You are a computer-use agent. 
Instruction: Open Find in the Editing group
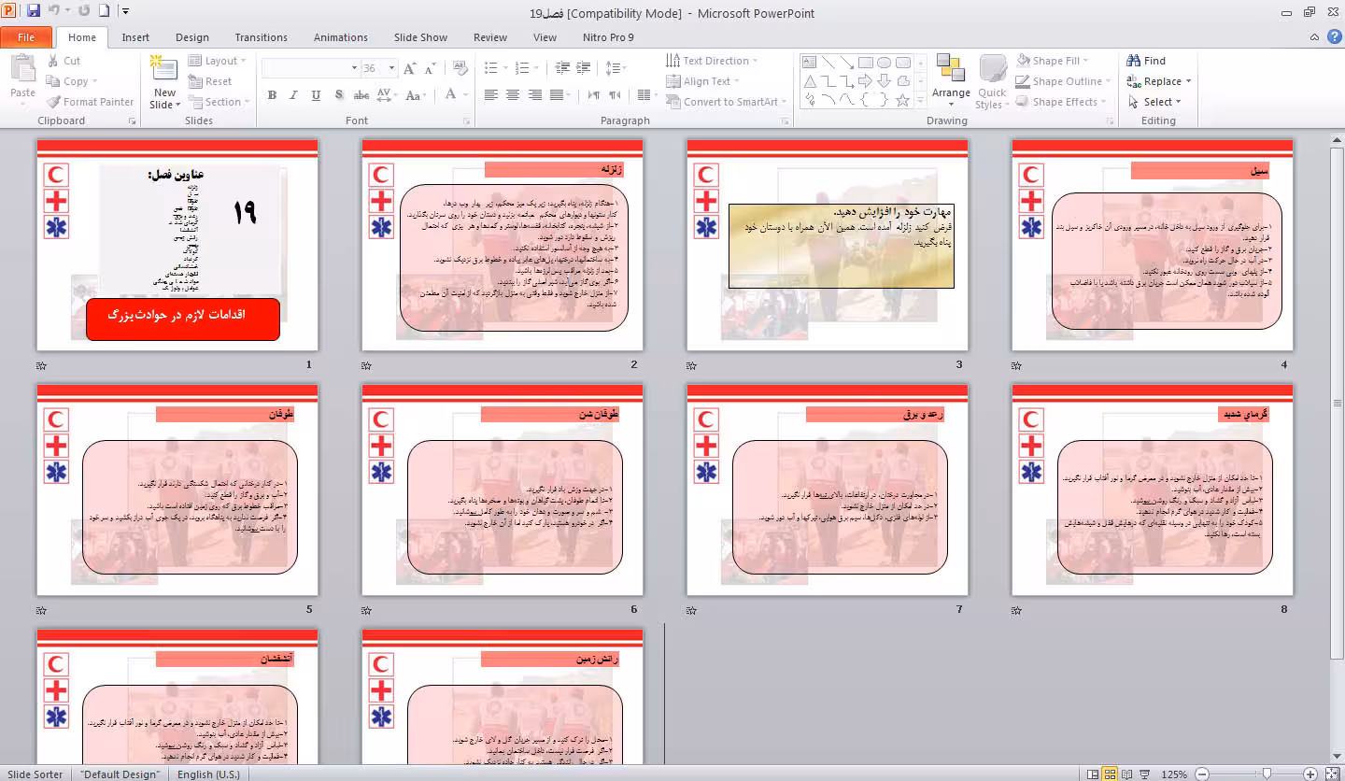click(1146, 61)
